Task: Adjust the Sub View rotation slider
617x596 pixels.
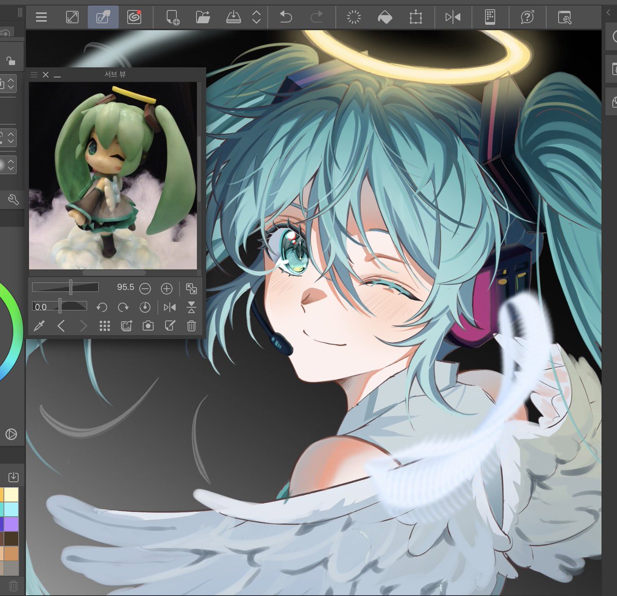Action: pyautogui.click(x=60, y=306)
